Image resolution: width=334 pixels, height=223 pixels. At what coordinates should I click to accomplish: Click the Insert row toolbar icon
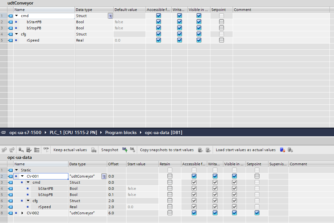pyautogui.click(x=4, y=150)
